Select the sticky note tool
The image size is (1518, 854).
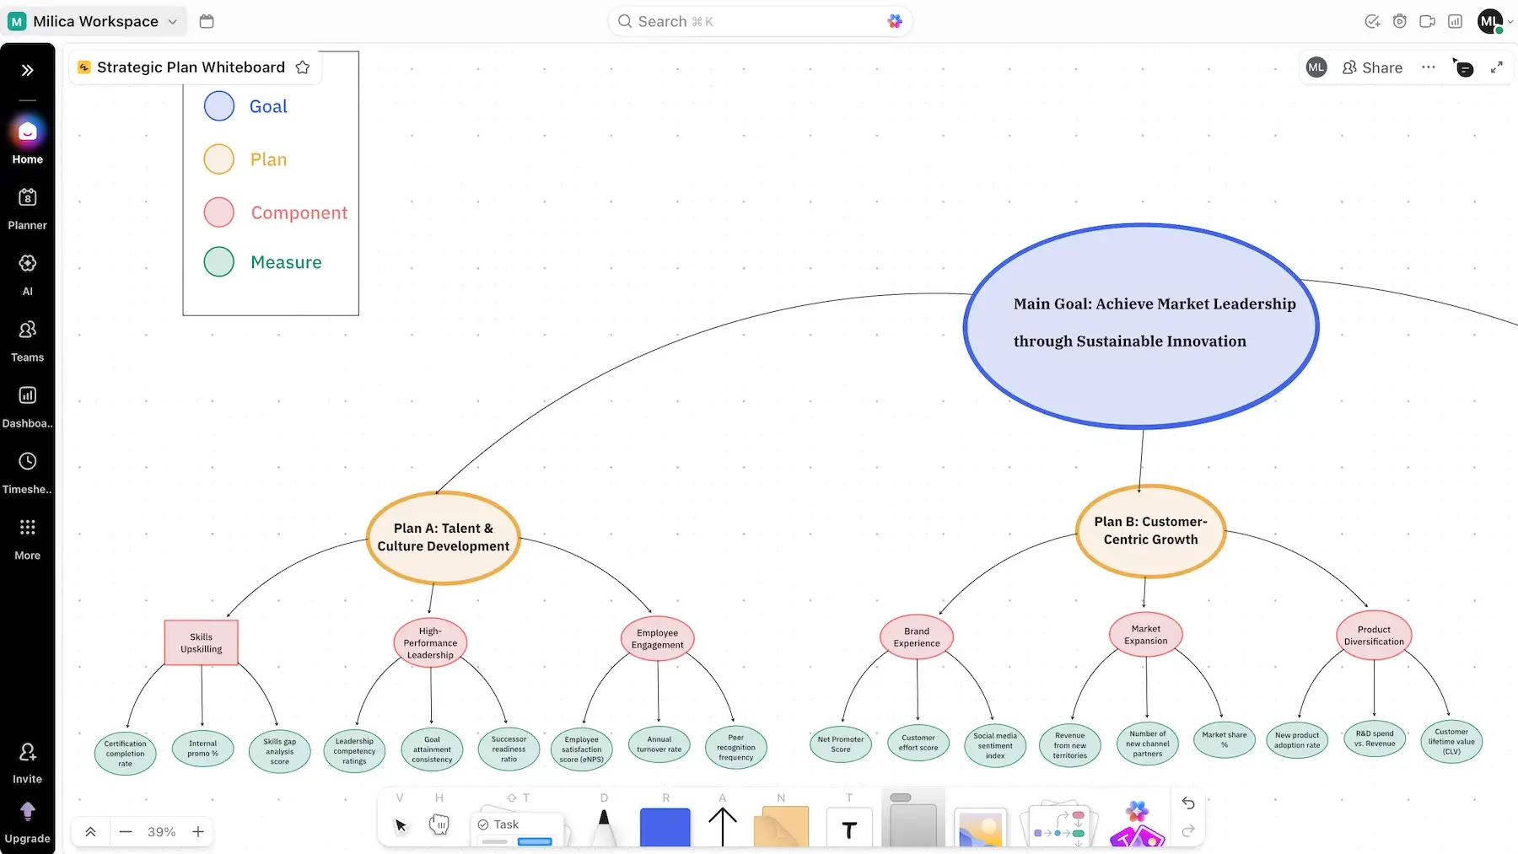(781, 826)
